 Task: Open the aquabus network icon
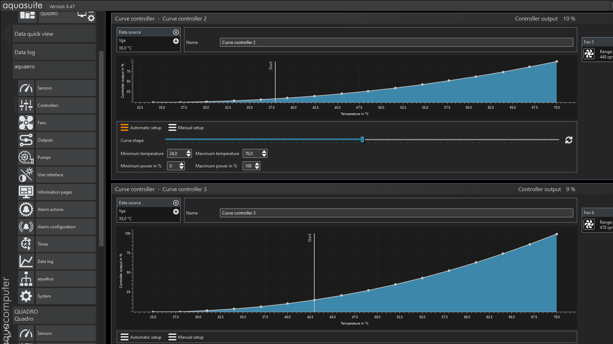(26, 279)
